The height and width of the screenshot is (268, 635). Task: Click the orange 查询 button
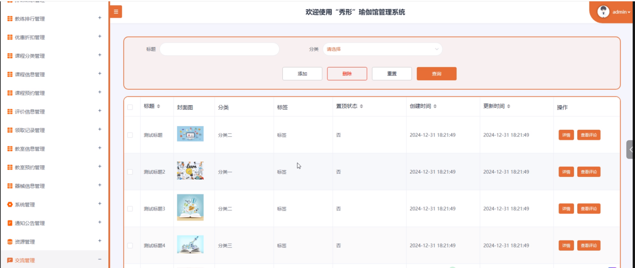[x=436, y=74]
